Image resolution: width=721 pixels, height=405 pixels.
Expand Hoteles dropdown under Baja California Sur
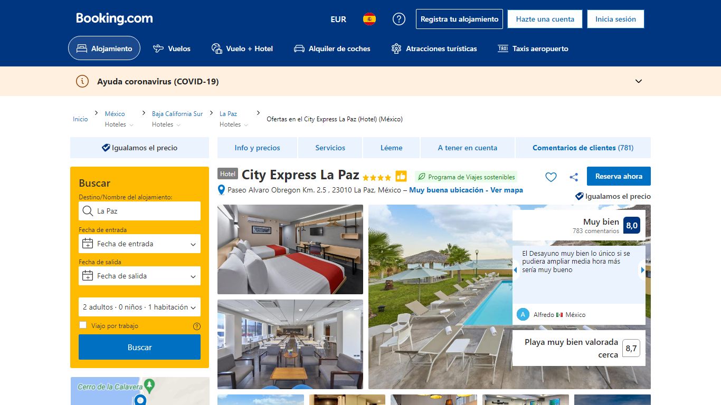click(x=166, y=124)
